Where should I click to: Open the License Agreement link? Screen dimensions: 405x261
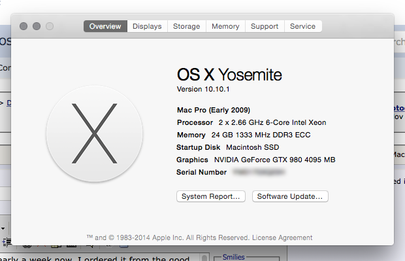(x=282, y=237)
